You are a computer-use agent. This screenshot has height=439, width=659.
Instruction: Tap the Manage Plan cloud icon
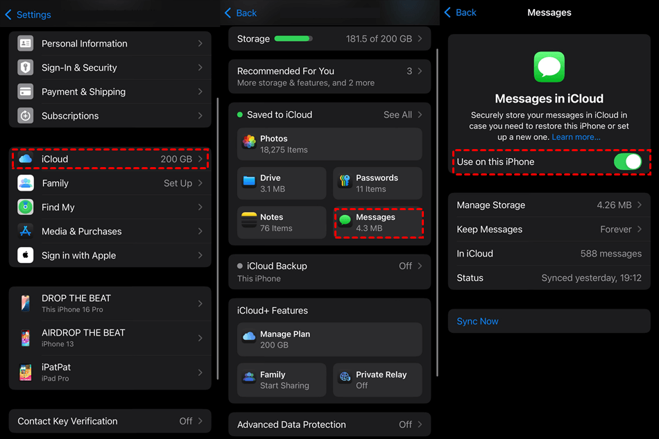(249, 336)
